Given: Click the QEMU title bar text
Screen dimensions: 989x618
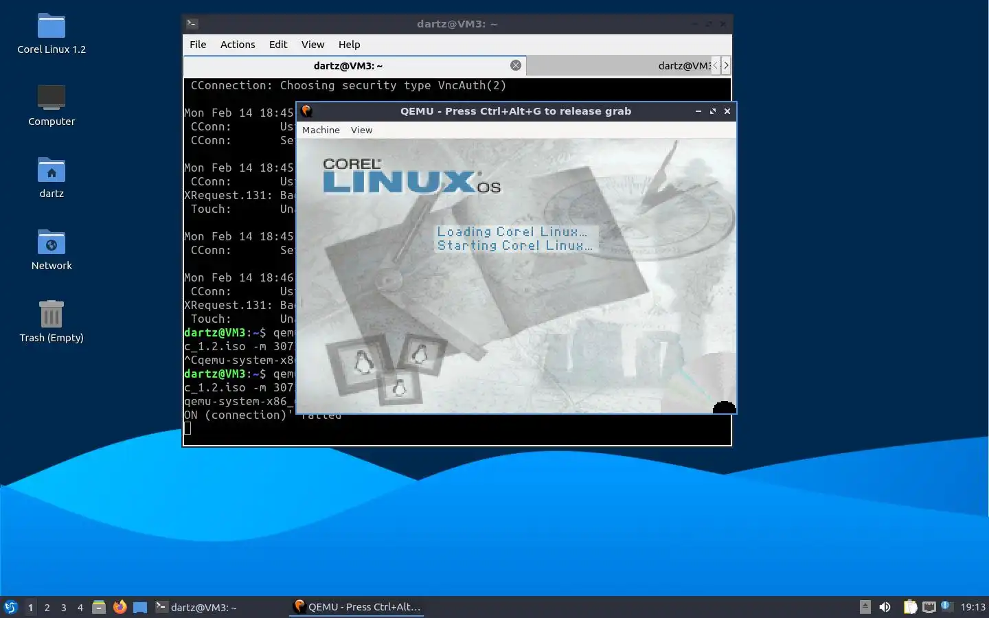Looking at the screenshot, I should point(516,111).
